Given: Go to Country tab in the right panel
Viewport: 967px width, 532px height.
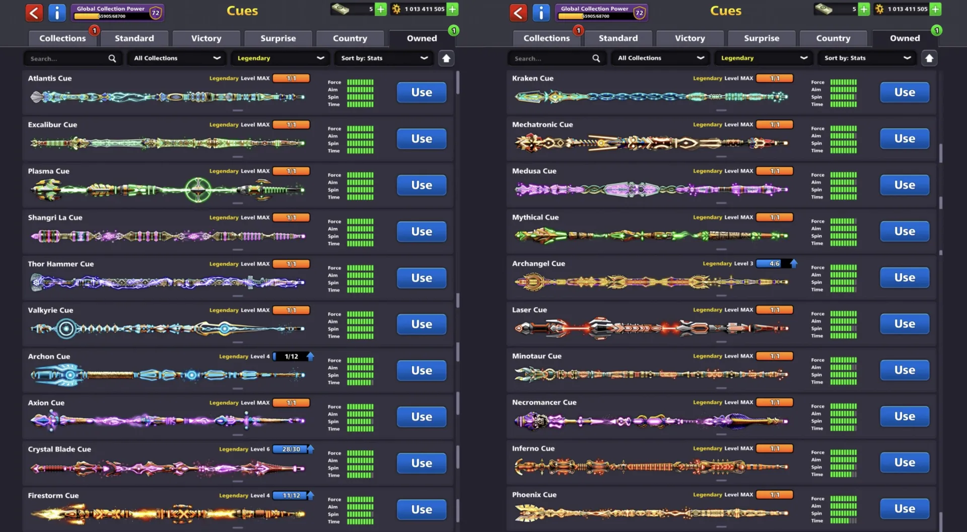Looking at the screenshot, I should tap(834, 38).
